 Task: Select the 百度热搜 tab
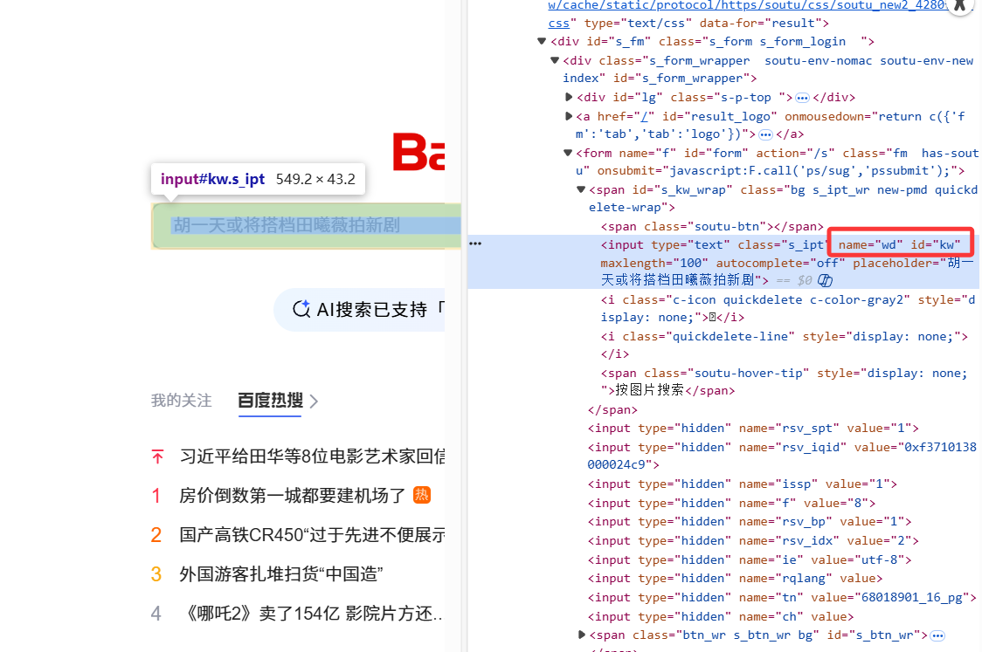point(270,401)
